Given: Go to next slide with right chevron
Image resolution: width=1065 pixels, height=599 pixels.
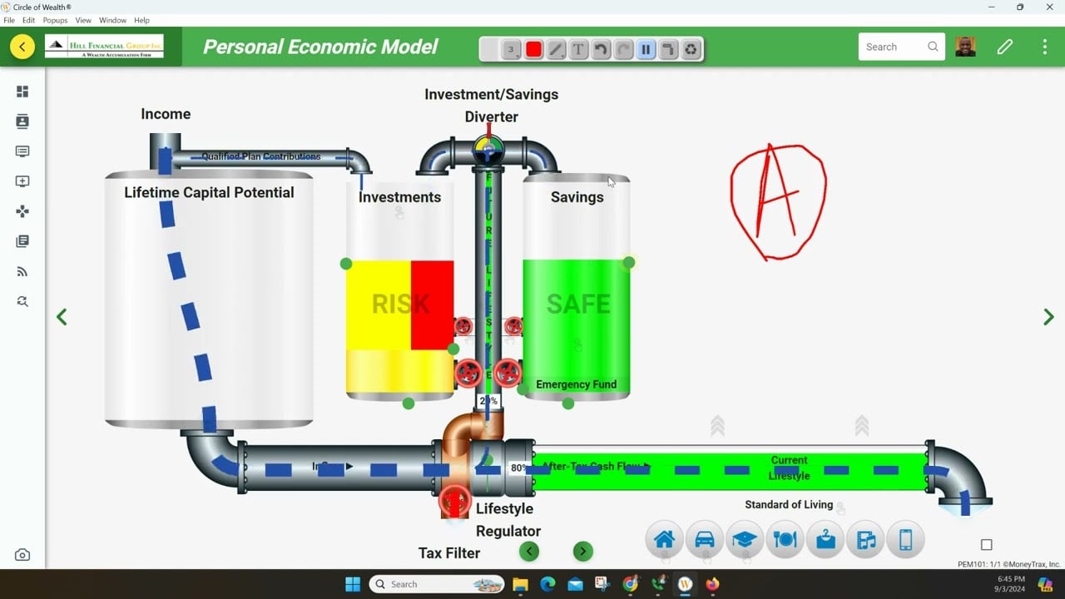Looking at the screenshot, I should pyautogui.click(x=1048, y=316).
